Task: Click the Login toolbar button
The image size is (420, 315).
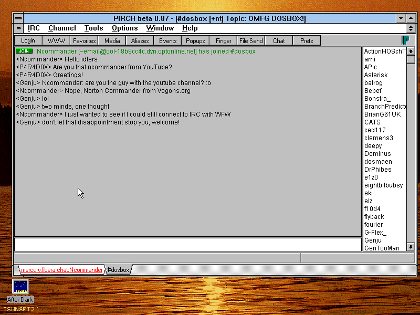Action: [28, 41]
